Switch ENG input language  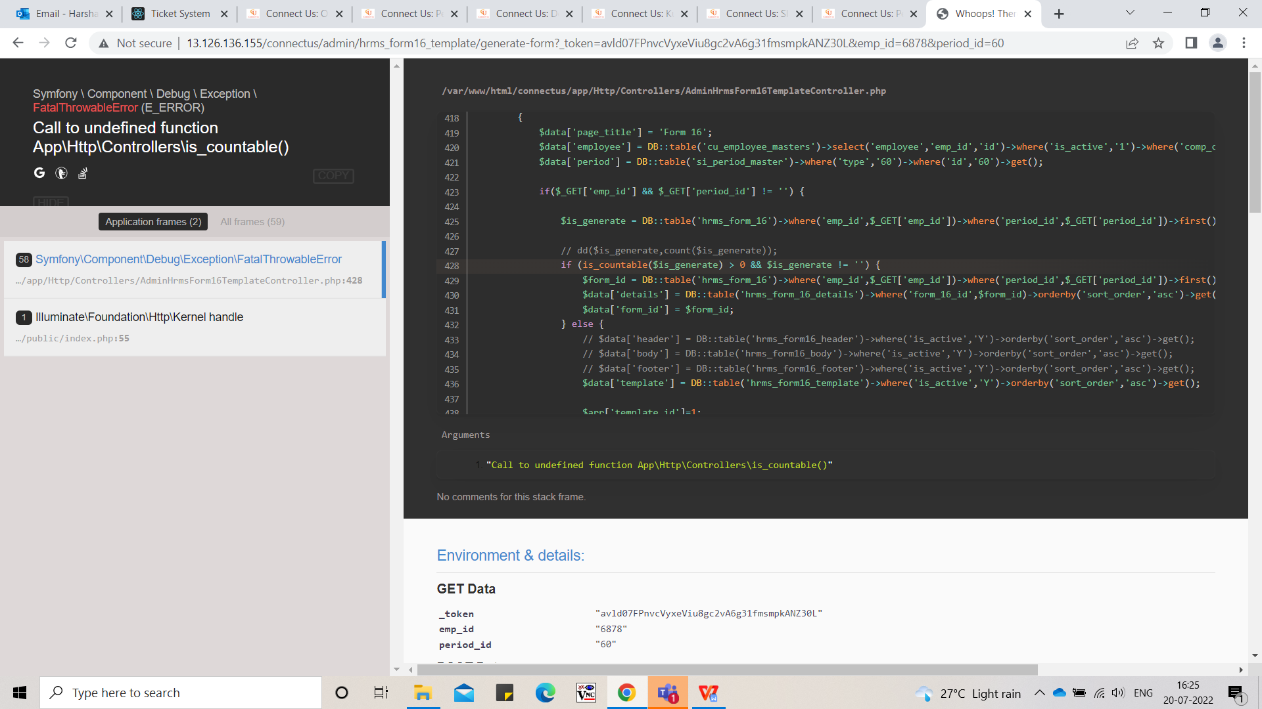pos(1143,693)
